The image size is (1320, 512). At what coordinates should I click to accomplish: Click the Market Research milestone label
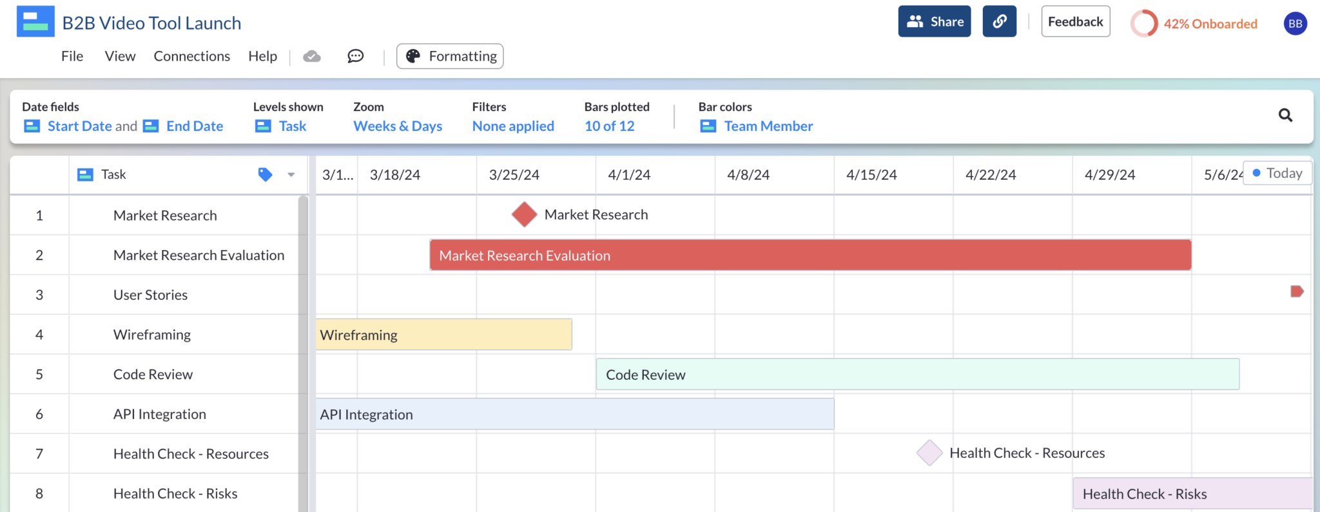(596, 215)
